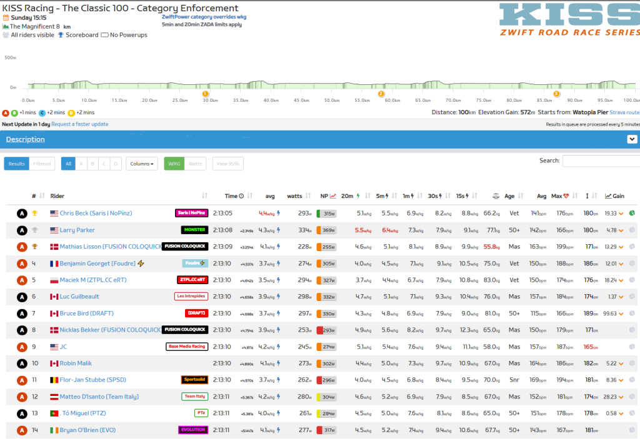Sort by the NP chart icon header
The width and height of the screenshot is (640, 439).
(x=332, y=196)
